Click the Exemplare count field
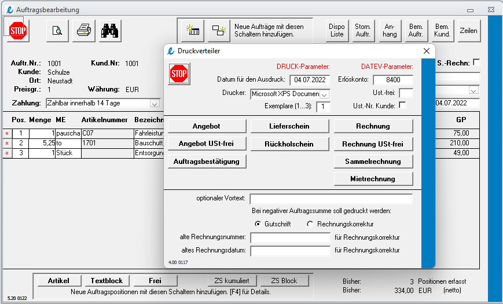503x304 pixels. pyautogui.click(x=323, y=107)
